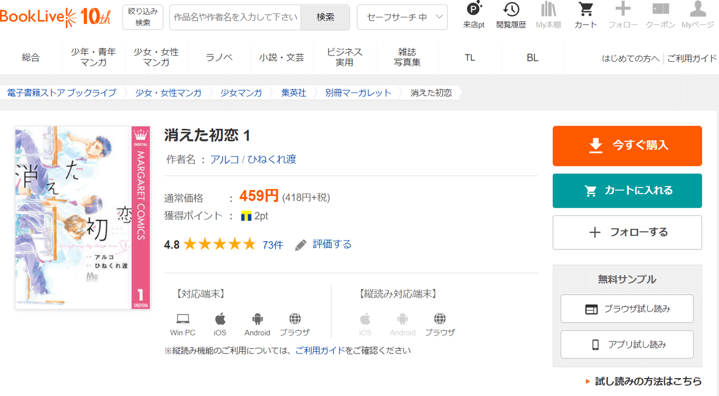Screen dimensions: 719x396
Task: Click the search input field
Action: [235, 17]
